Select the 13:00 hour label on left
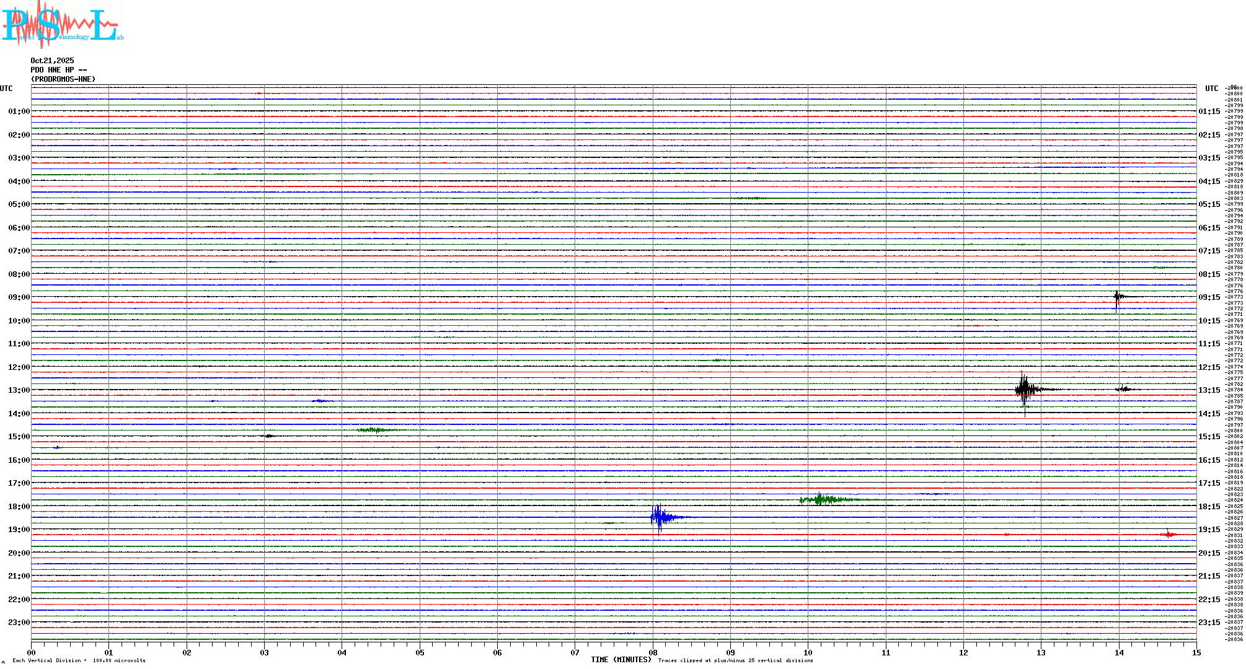This screenshot has height=669, width=1246. [x=19, y=390]
